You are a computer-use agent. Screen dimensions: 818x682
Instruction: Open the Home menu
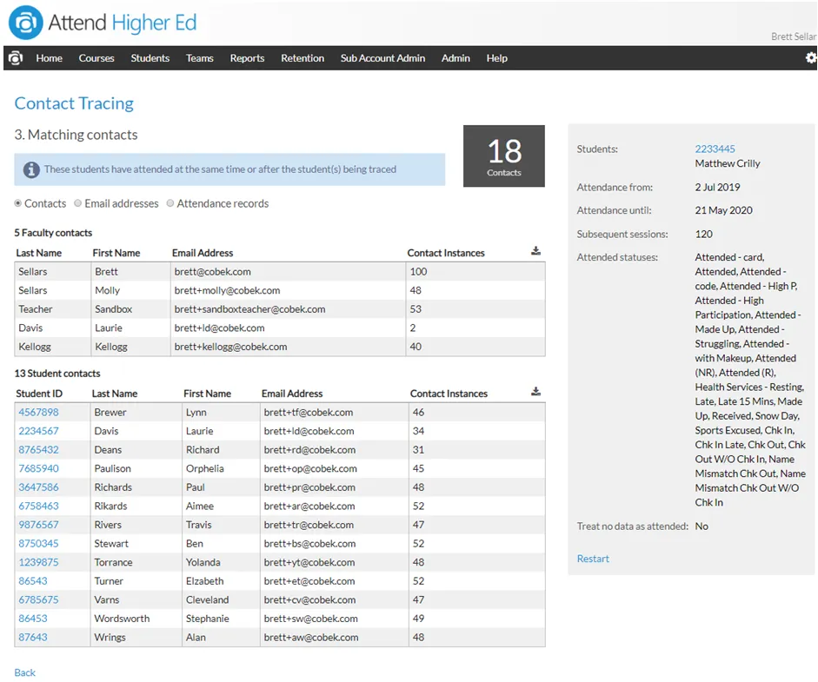pyautogui.click(x=49, y=58)
